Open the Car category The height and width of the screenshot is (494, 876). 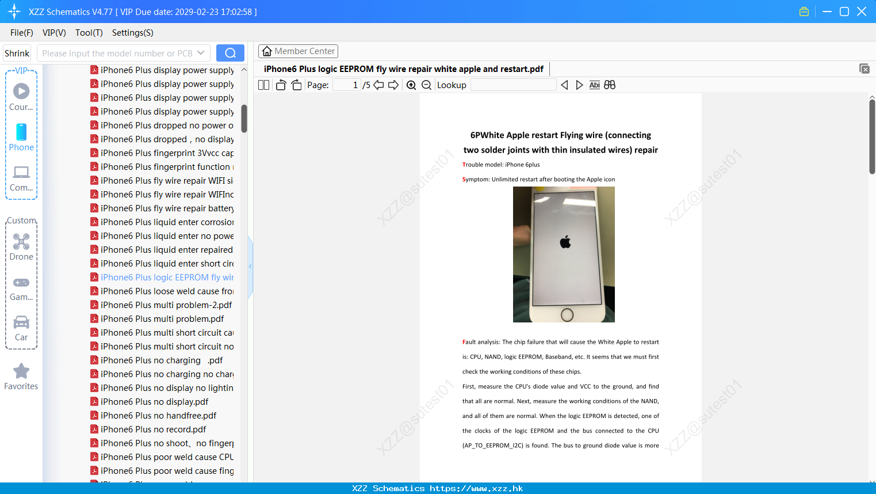[x=21, y=328]
